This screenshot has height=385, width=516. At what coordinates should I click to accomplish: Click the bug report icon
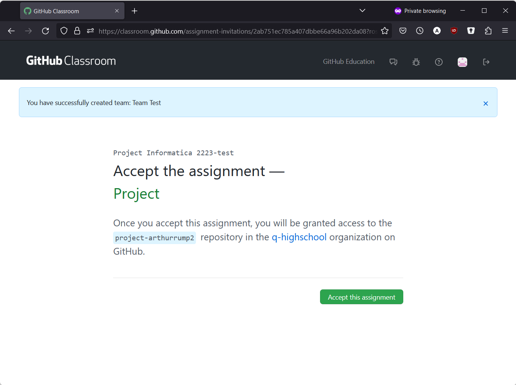(416, 62)
